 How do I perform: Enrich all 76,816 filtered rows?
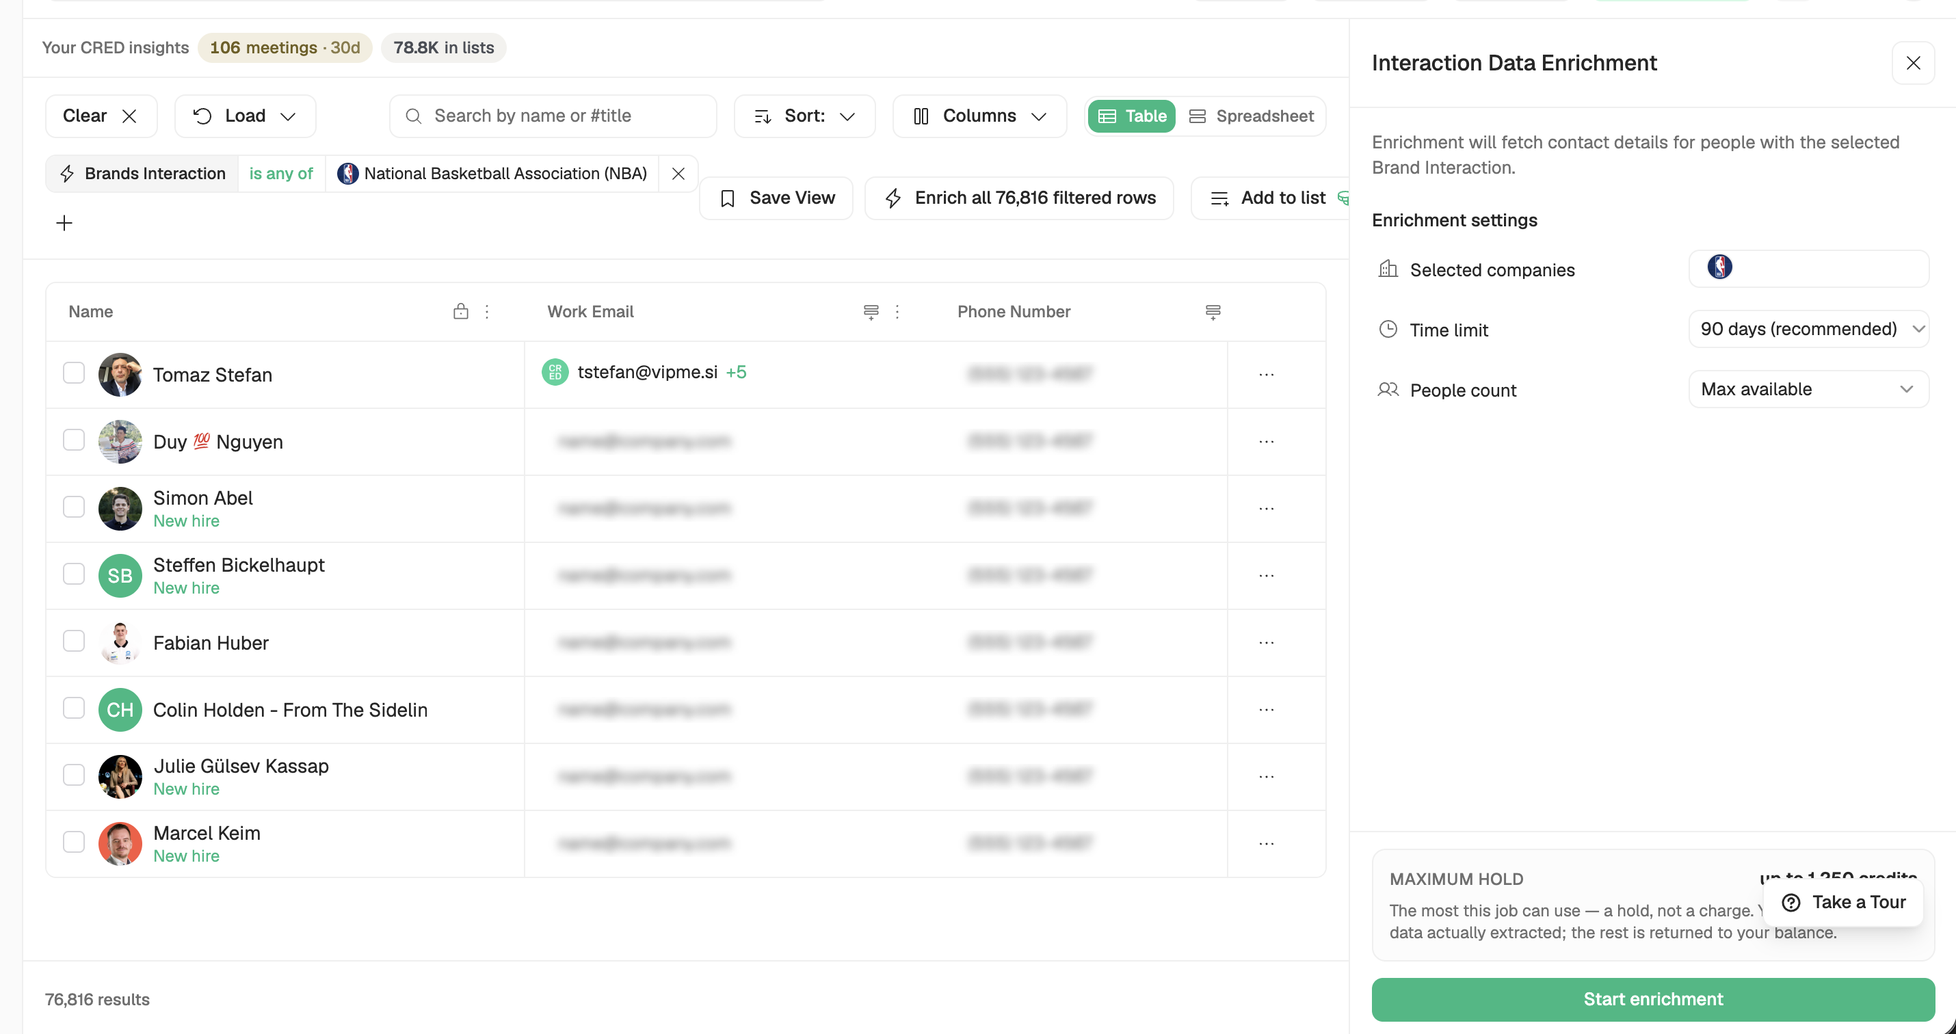coord(1019,198)
